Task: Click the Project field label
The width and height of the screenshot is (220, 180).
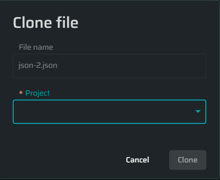Action: coord(38,93)
